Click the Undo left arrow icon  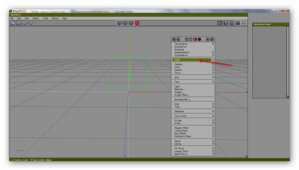click(25, 23)
